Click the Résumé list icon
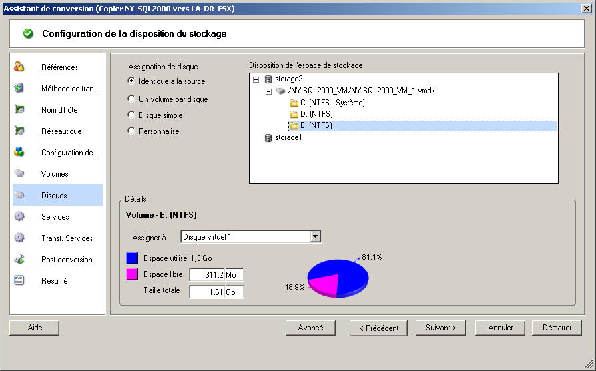596x371 pixels. pos(19,280)
